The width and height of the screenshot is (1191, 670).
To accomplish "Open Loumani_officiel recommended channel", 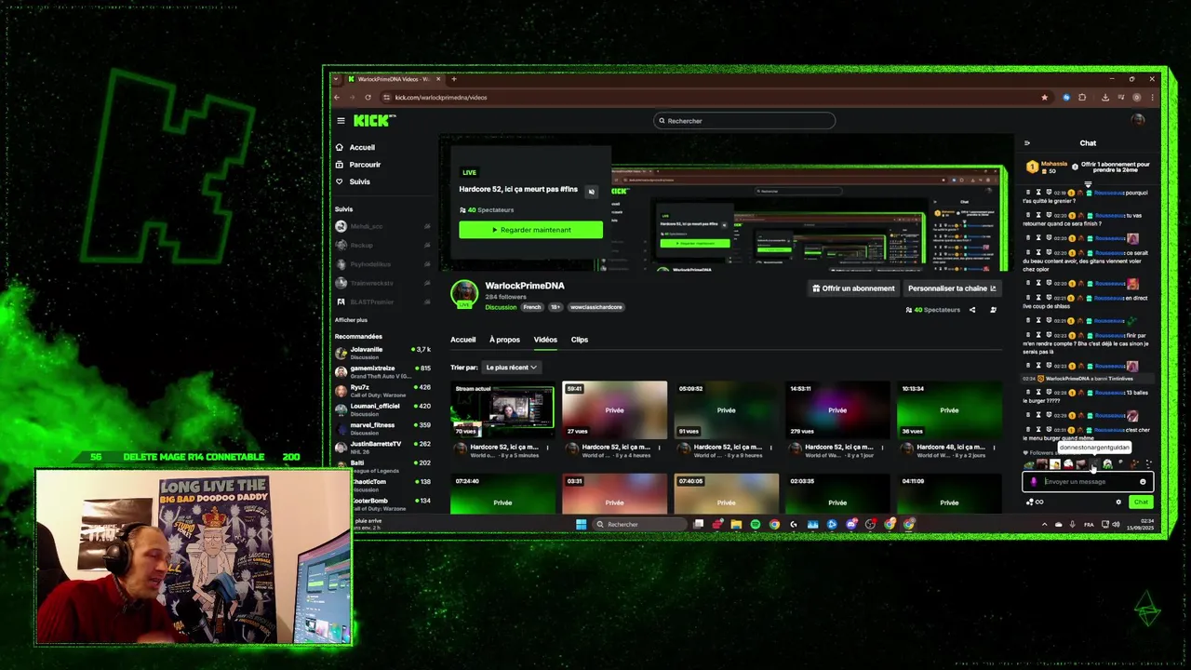I will point(382,409).
